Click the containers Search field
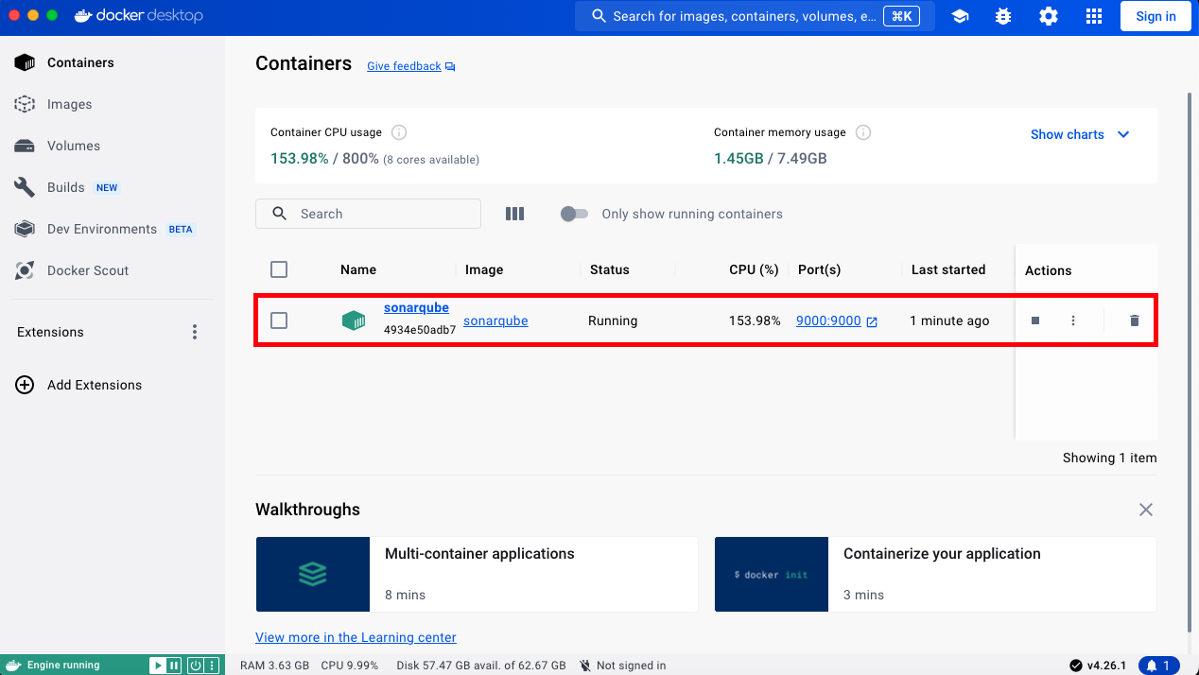1199x675 pixels. (x=368, y=214)
